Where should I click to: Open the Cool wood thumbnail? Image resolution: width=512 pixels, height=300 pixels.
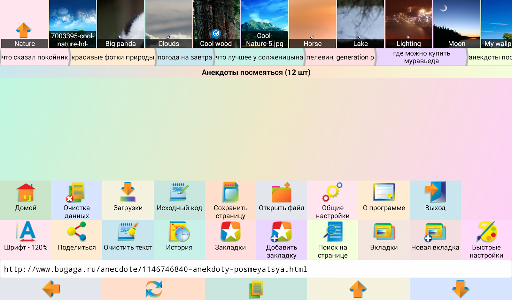(216, 24)
